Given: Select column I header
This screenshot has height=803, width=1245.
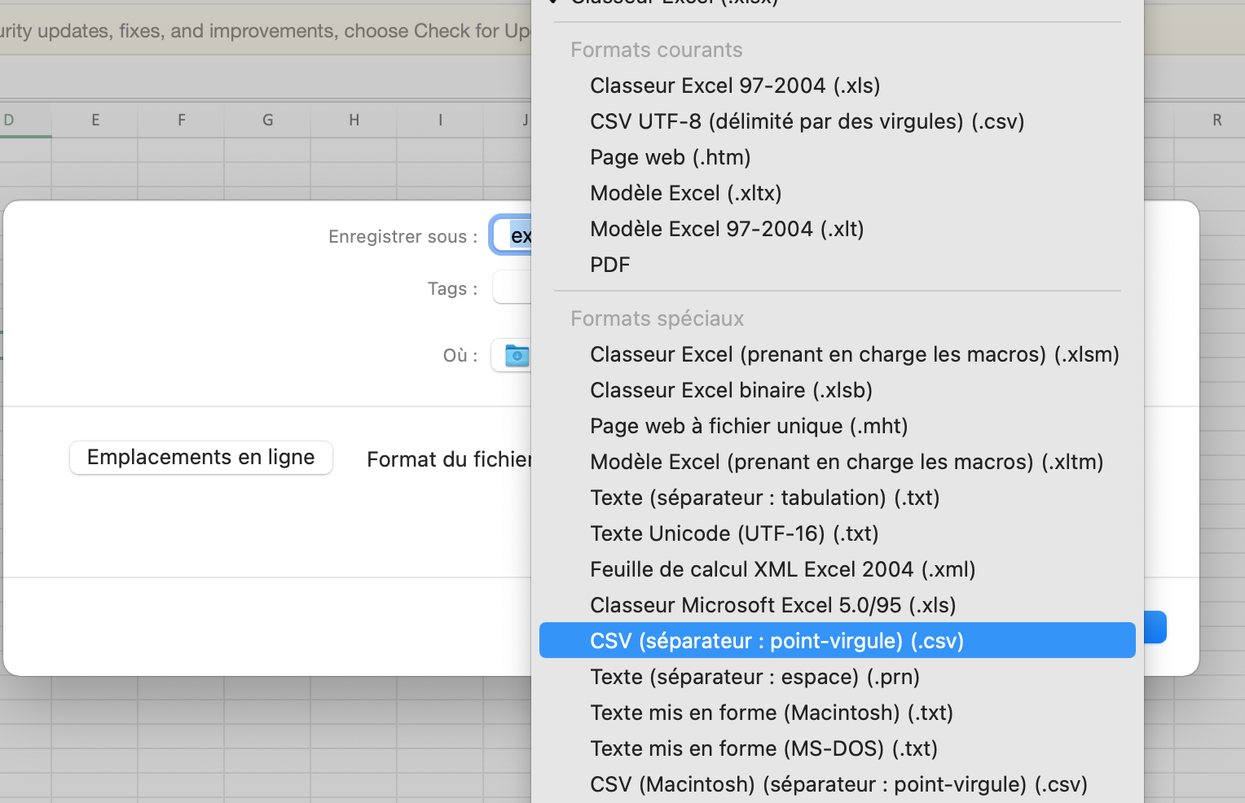Looking at the screenshot, I should 441,120.
